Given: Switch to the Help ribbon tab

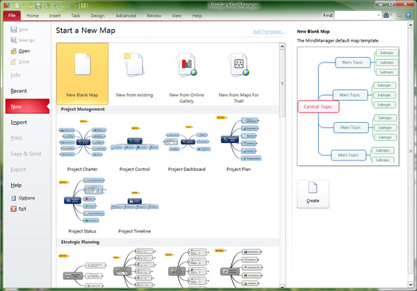Looking at the screenshot, I should (197, 16).
